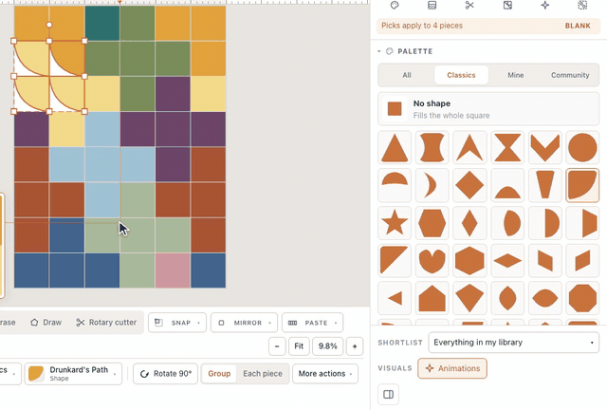Choose the kite gem shape
This screenshot has width=607, height=410.
click(469, 298)
